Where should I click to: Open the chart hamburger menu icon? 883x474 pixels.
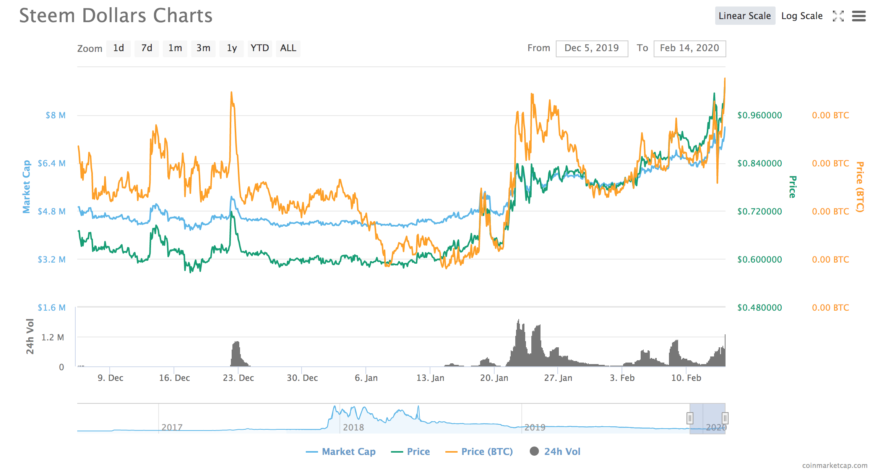click(x=859, y=16)
